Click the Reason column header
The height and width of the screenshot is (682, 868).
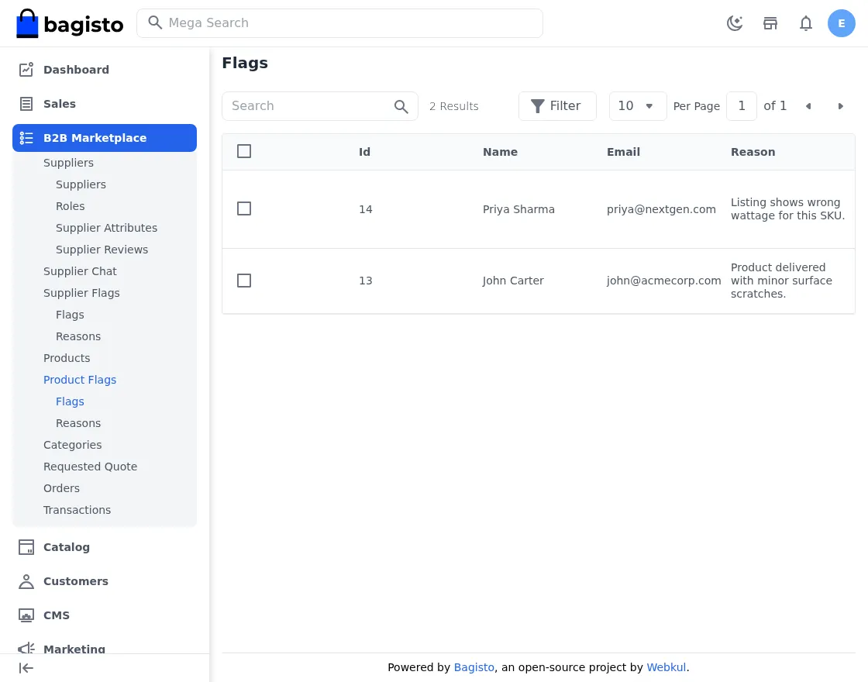753,152
